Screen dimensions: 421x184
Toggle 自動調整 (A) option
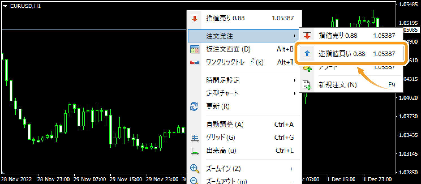click(x=244, y=125)
